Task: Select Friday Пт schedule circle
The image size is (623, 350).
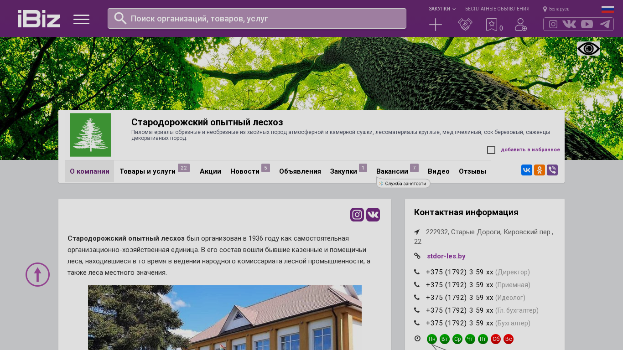Action: 483,339
